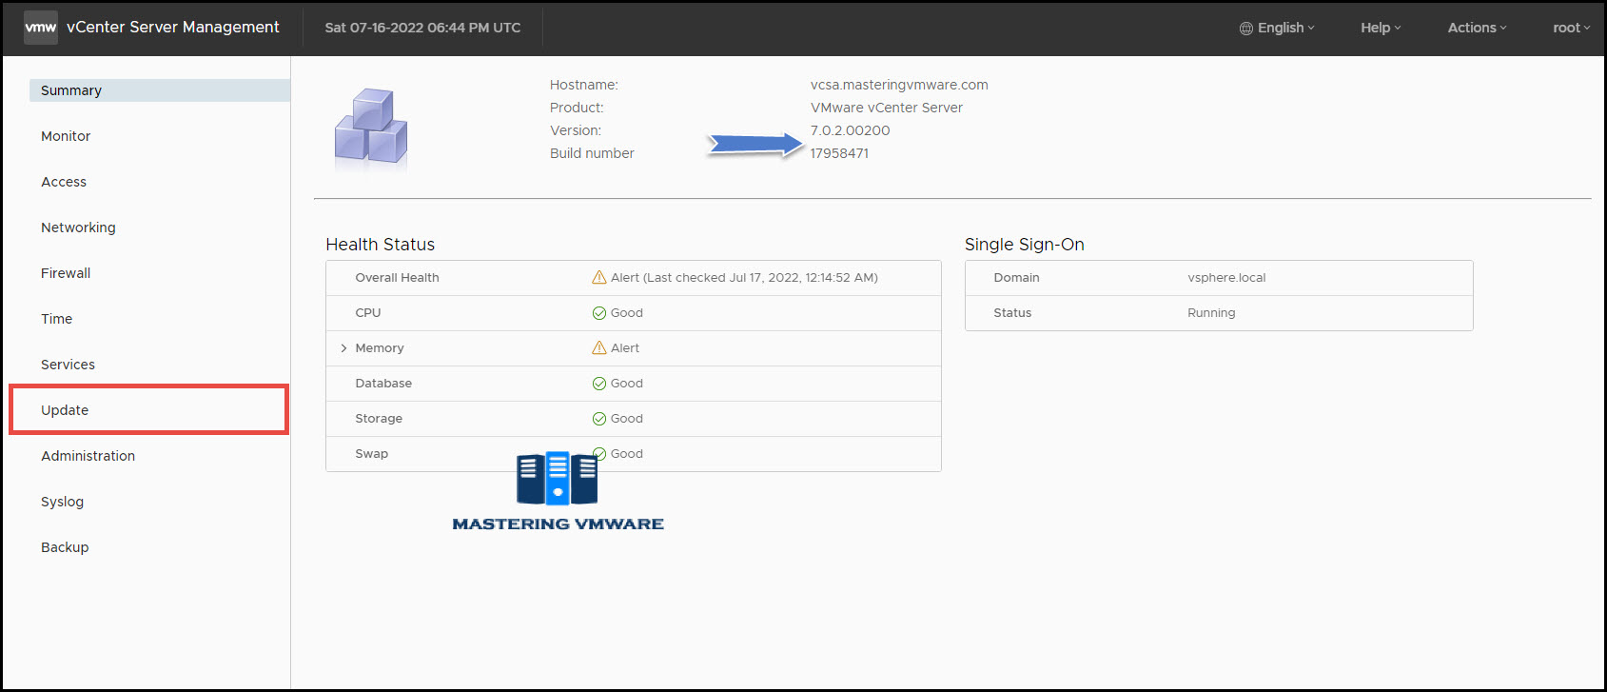Viewport: 1607px width, 692px height.
Task: Click the Build number label
Action: [592, 153]
